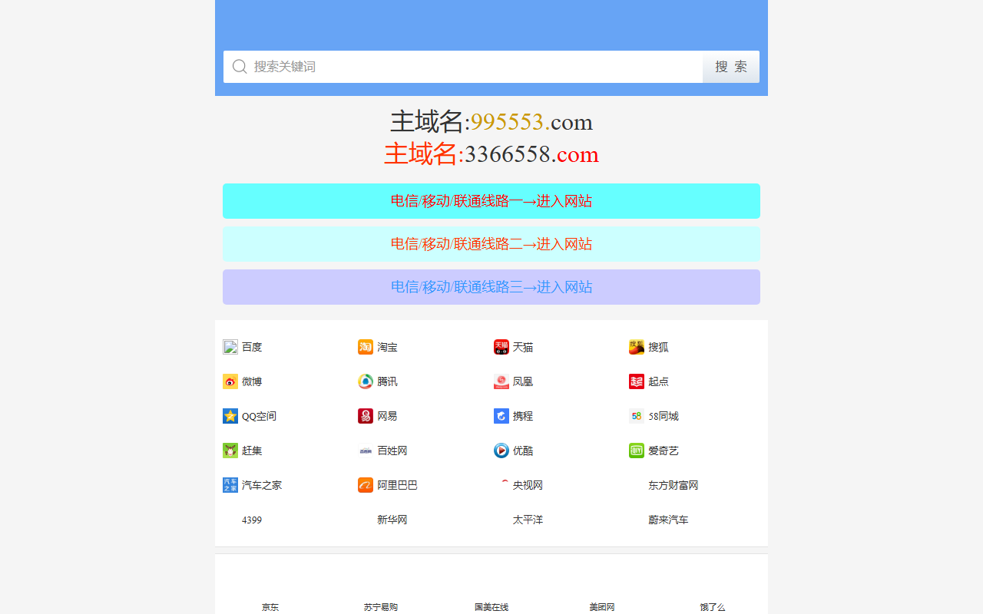Open the 优酷 link text
Viewport: 983px width, 614px height.
pyautogui.click(x=523, y=451)
